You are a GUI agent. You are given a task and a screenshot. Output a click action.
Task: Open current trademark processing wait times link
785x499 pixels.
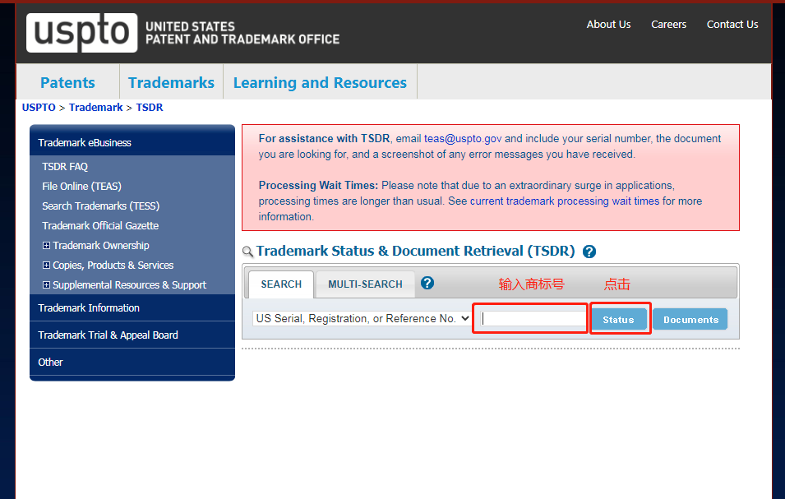pos(564,201)
